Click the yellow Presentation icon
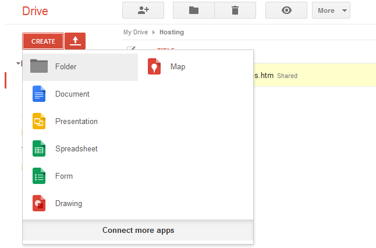This screenshot has height=248, width=376. pos(39,121)
